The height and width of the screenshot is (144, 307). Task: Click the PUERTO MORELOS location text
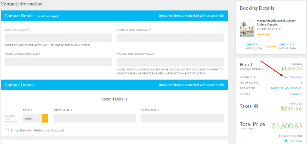pyautogui.click(x=269, y=29)
